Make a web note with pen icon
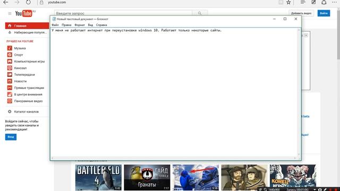This screenshot has height=191, width=340. [x=313, y=2]
